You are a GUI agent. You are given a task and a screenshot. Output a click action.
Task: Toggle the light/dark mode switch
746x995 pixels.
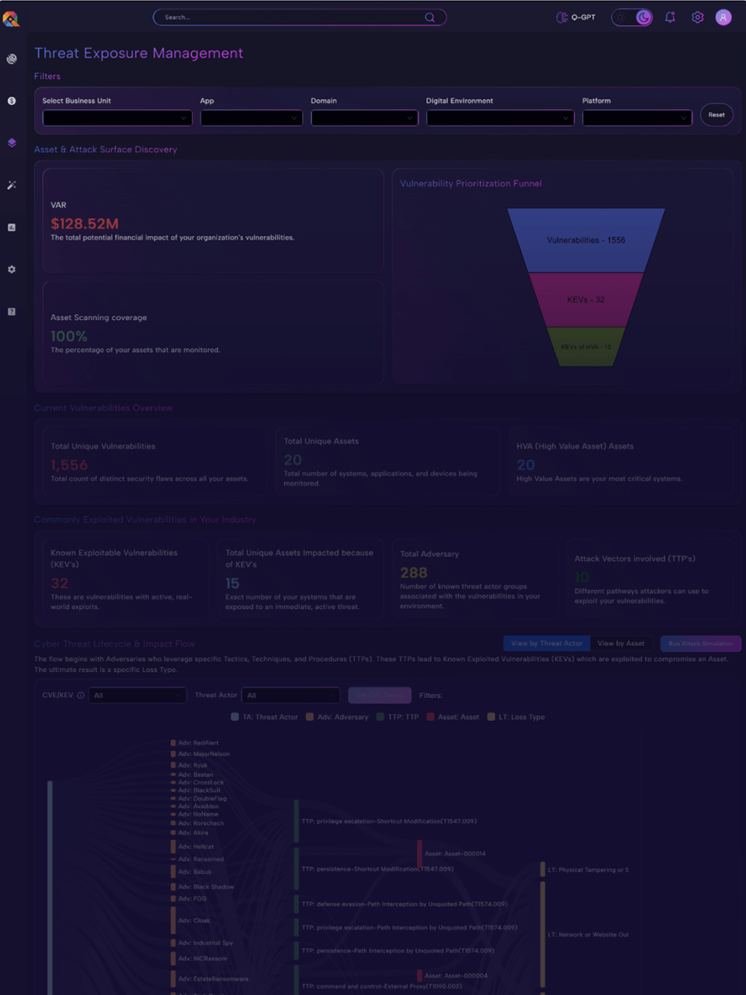point(632,17)
